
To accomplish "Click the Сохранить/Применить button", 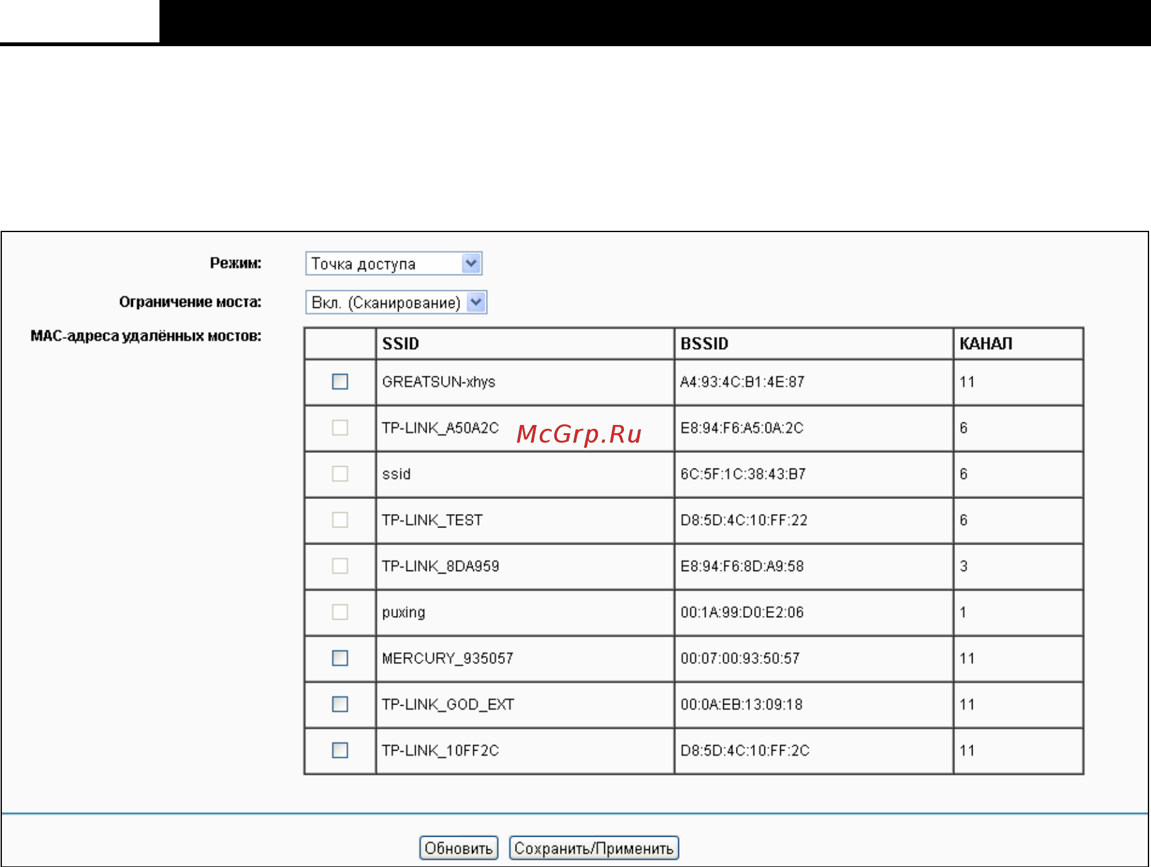I will (594, 848).
